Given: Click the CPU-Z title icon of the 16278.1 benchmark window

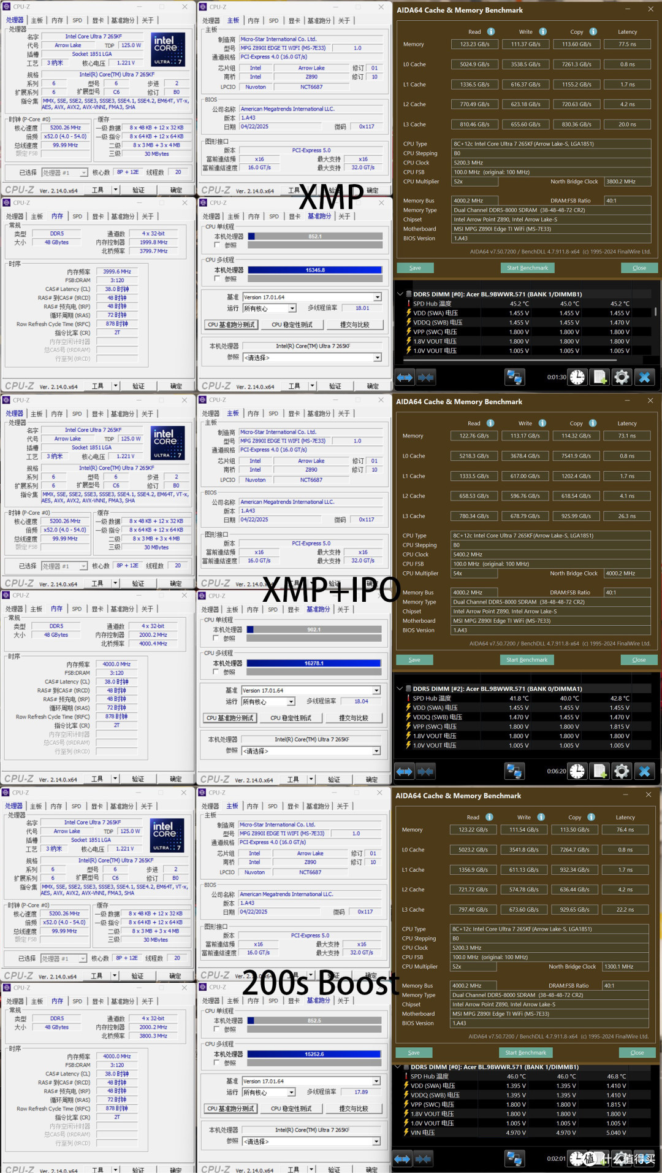Looking at the screenshot, I should pyautogui.click(x=202, y=596).
